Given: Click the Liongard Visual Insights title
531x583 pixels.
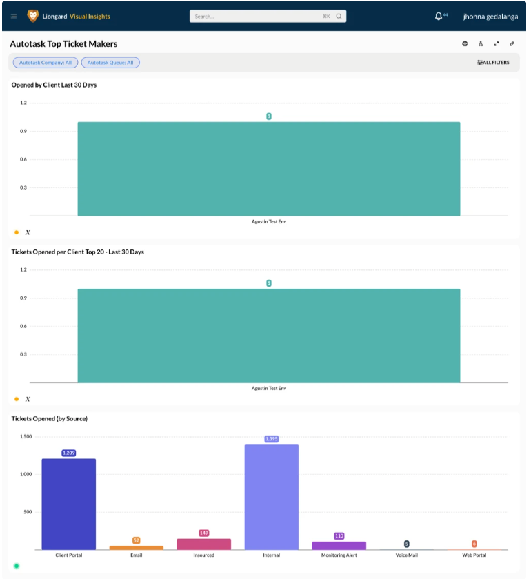Looking at the screenshot, I should point(76,17).
